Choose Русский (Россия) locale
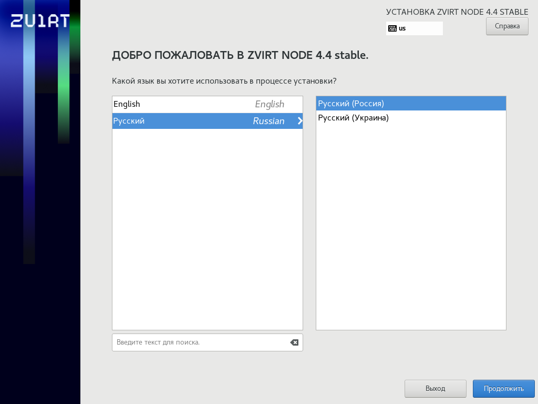This screenshot has width=538, height=404. (x=411, y=104)
